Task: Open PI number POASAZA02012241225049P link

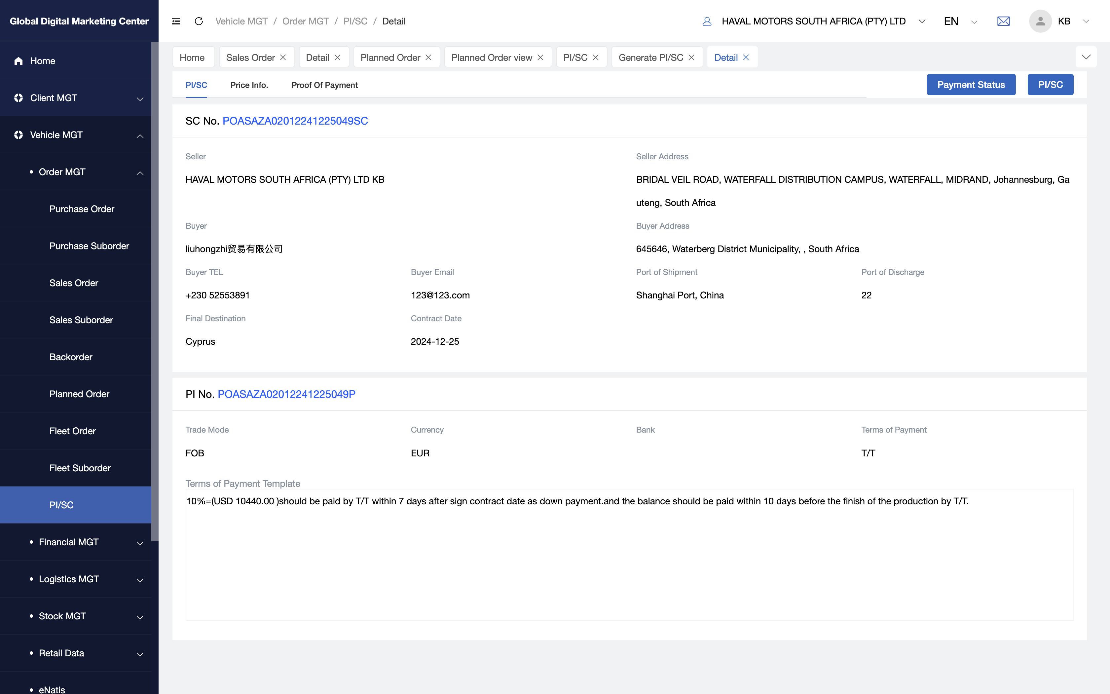Action: pyautogui.click(x=286, y=394)
